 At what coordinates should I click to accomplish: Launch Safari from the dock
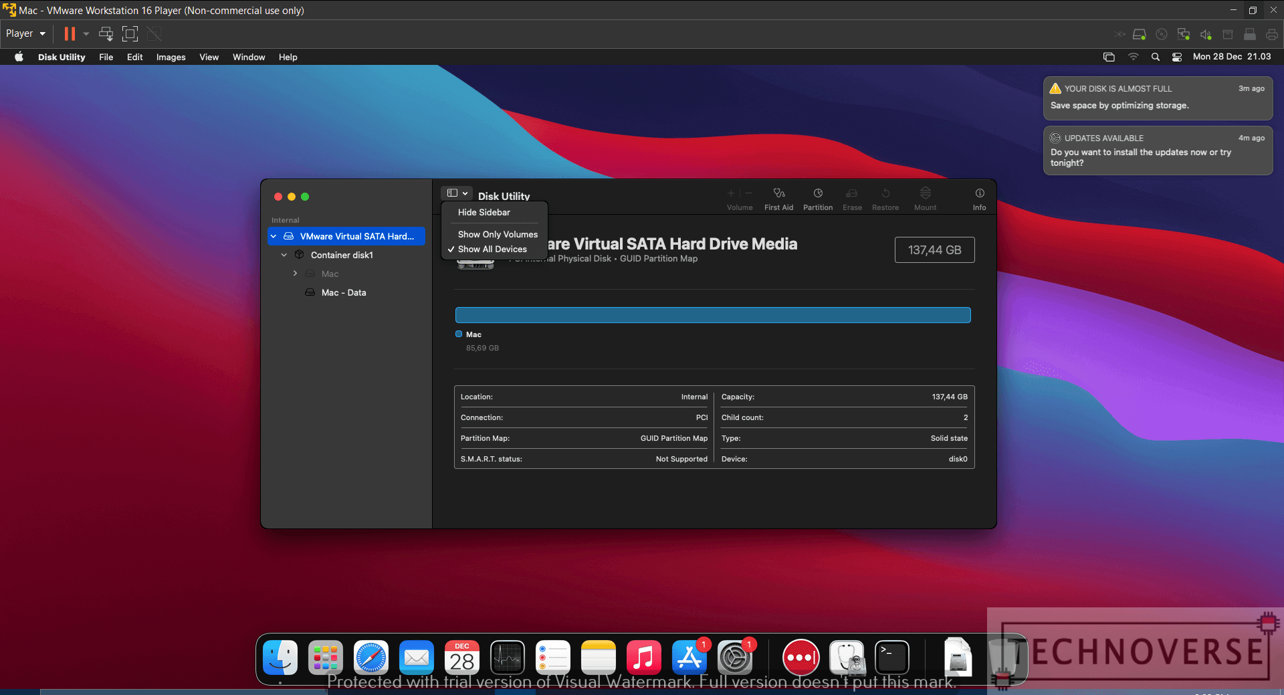371,658
